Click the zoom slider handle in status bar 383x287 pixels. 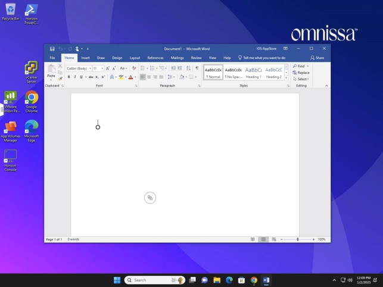297,239
